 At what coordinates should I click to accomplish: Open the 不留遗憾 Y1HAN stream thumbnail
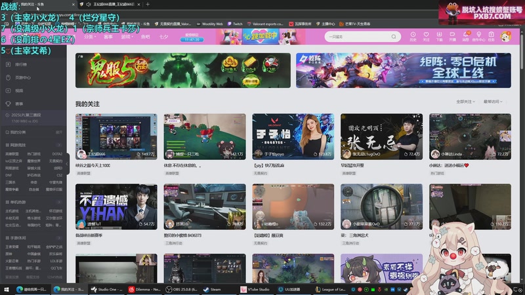pyautogui.click(x=116, y=206)
